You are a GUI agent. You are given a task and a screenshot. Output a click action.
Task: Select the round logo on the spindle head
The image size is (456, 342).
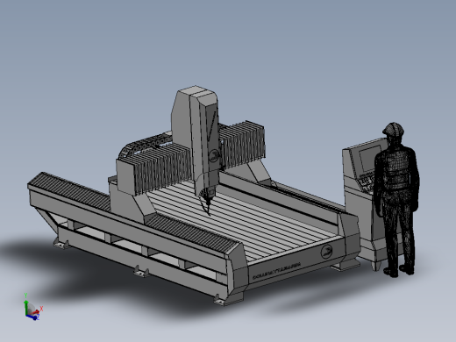point(214,155)
